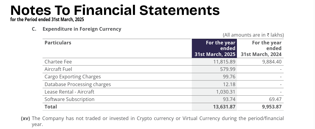Click the 11,815.89 Chartee Fee value
This screenshot has width=315, height=129.
[224, 62]
